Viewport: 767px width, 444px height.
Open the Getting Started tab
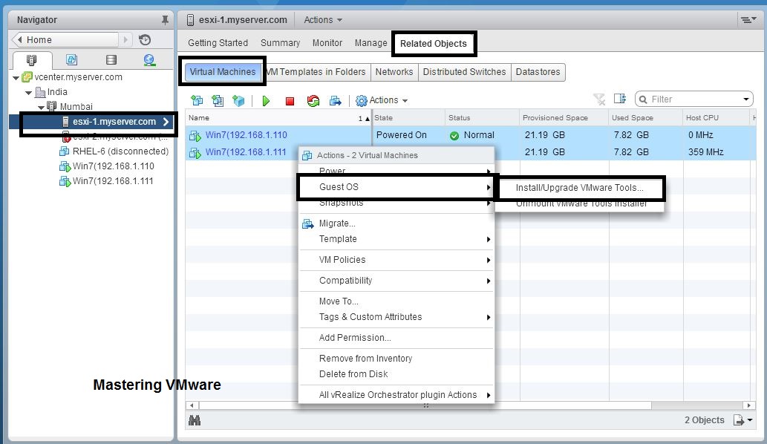(x=218, y=43)
